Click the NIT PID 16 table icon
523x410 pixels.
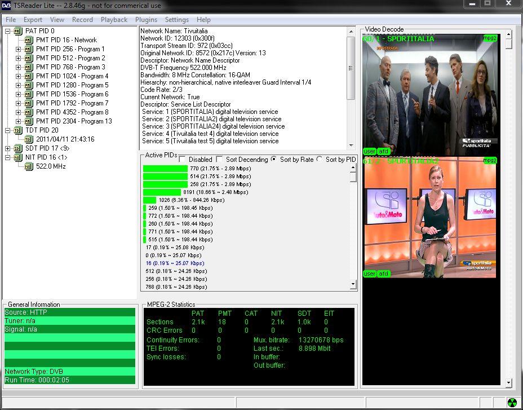tap(18, 157)
